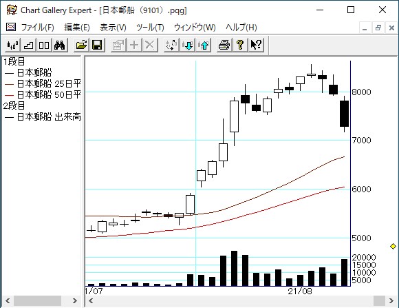Click the legend panel's right scroll arrow
Image resolution: width=399 pixels, height=308 pixels.
74,301
